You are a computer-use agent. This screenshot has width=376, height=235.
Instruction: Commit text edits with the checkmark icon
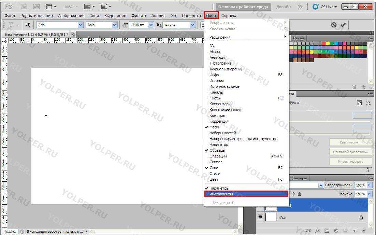[343, 25]
